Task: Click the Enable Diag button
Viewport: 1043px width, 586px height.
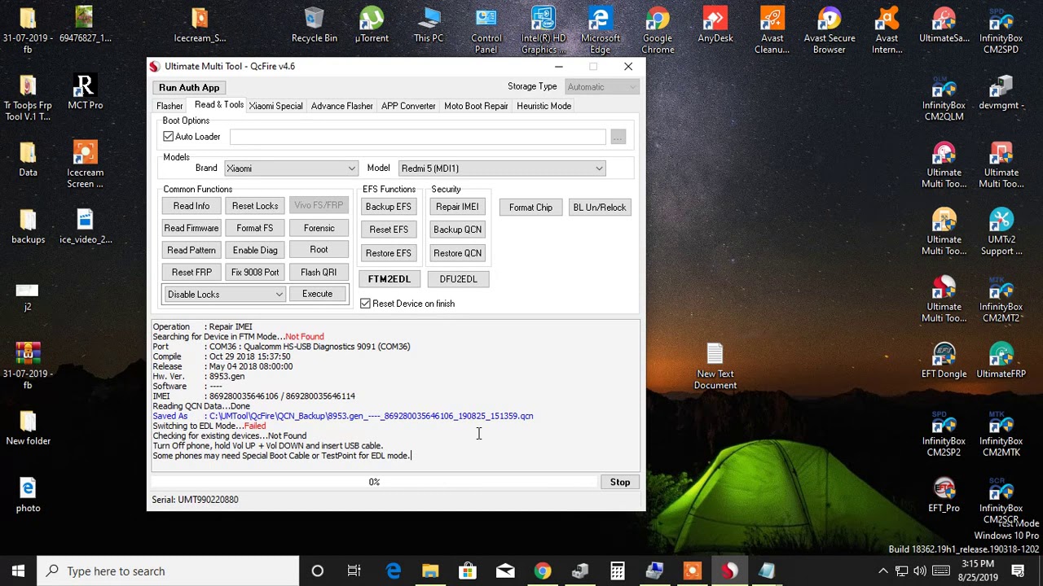Action: click(x=255, y=250)
